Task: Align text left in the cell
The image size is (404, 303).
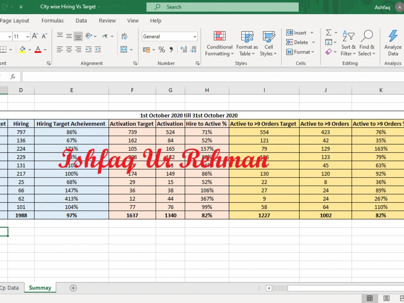Action: (x=60, y=49)
